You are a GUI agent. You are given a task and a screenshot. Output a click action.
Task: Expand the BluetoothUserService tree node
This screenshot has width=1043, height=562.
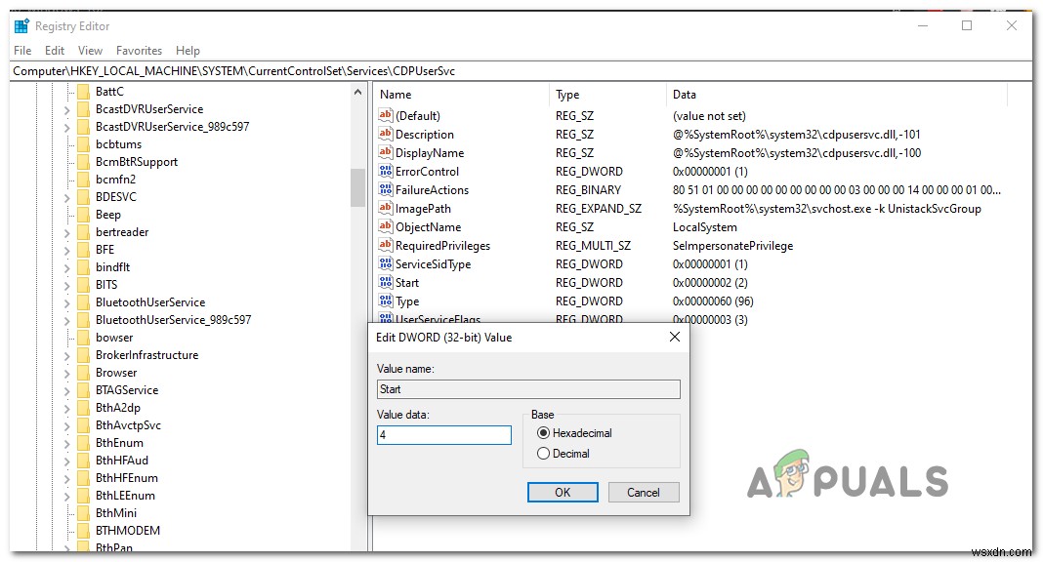point(65,301)
